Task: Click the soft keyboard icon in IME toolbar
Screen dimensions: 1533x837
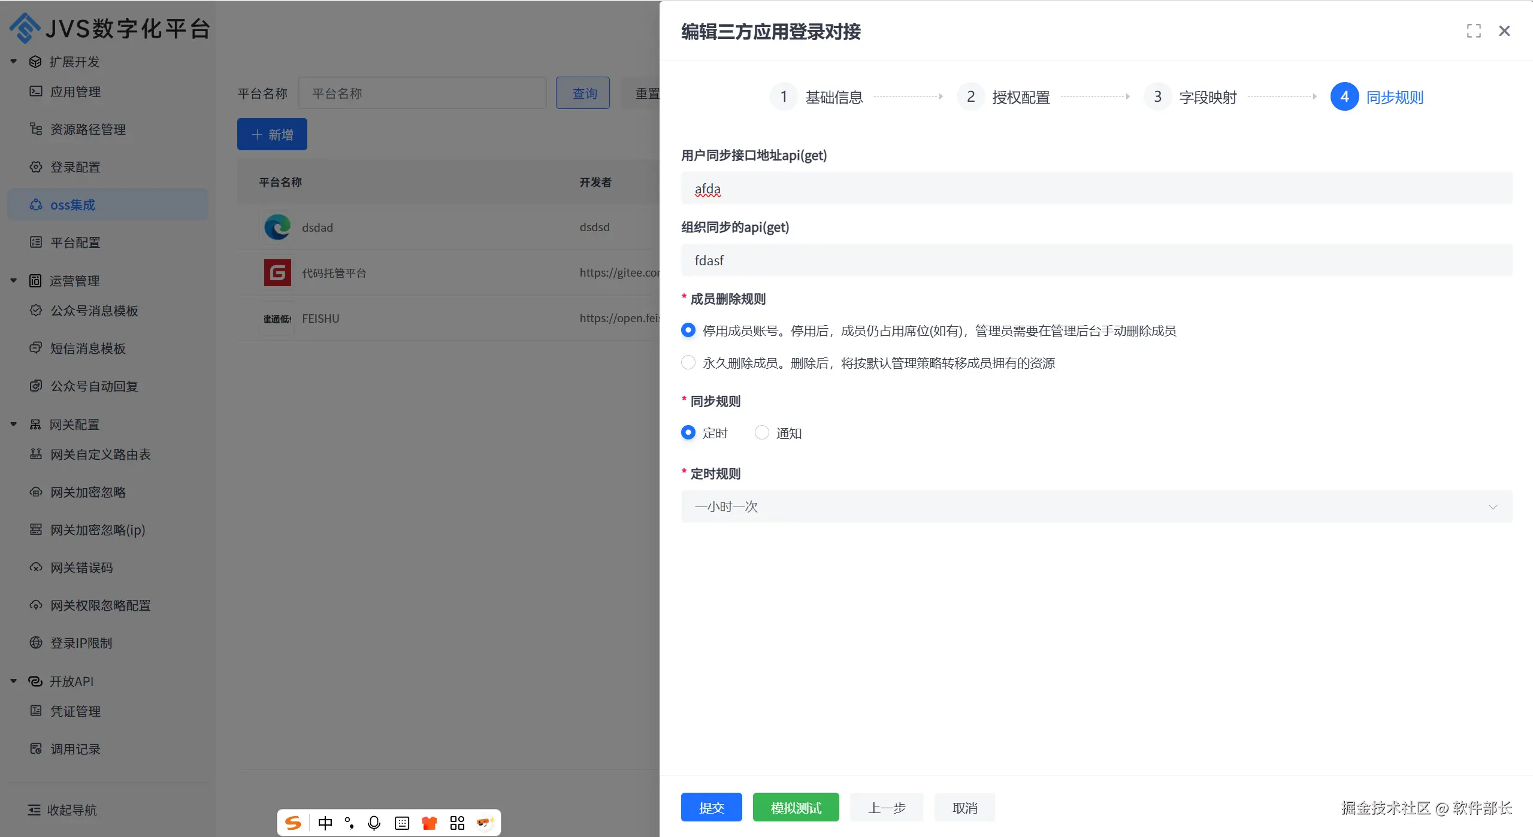Action: [x=402, y=823]
